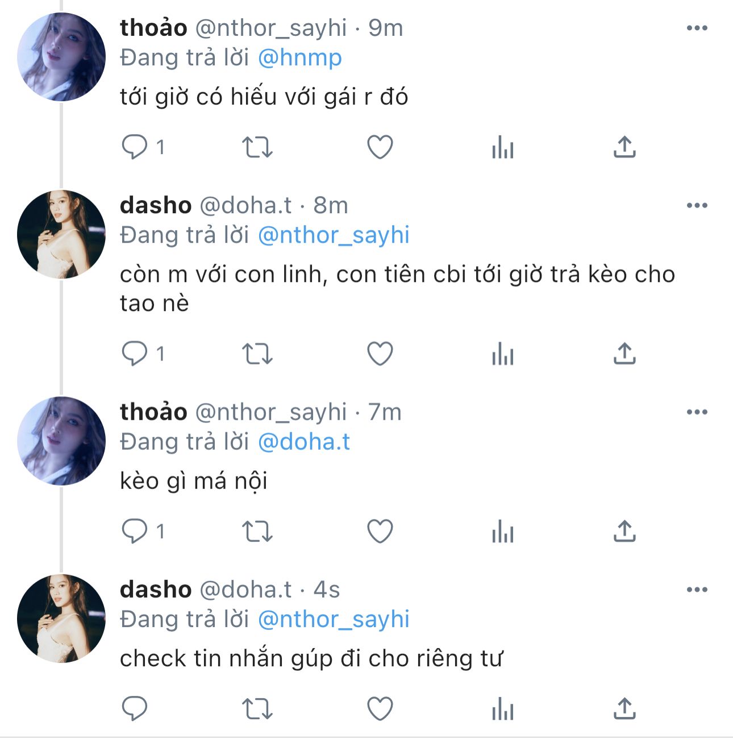Image resolution: width=733 pixels, height=738 pixels.
Task: Open @nthor_sayhi mention in dasho's 8m reply
Action: (x=334, y=235)
